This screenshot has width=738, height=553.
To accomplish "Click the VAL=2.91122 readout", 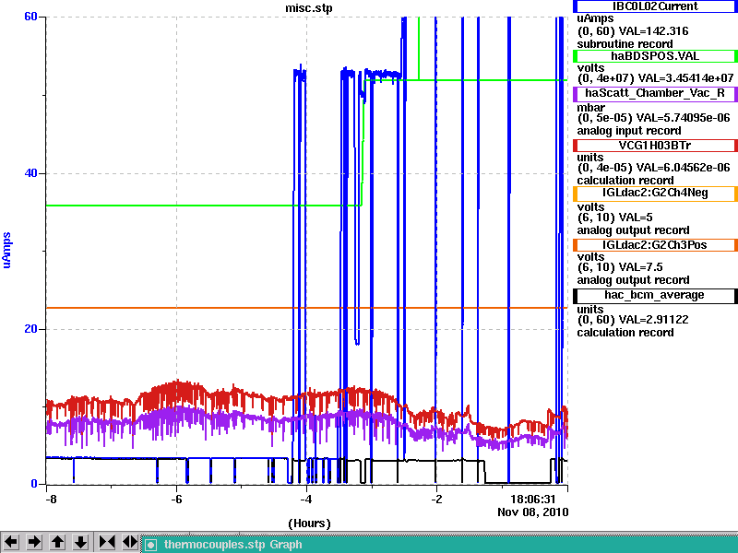I will pyautogui.click(x=653, y=320).
